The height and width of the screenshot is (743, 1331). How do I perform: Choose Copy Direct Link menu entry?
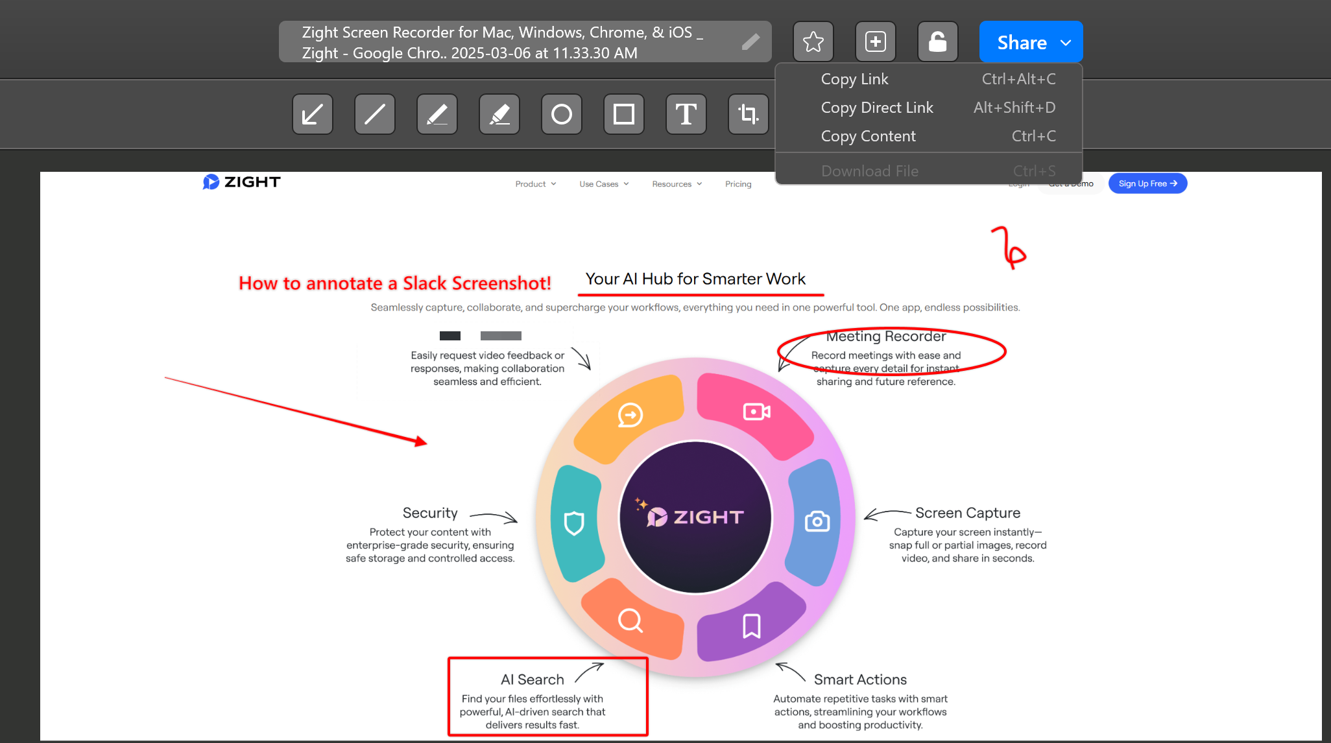(x=929, y=108)
